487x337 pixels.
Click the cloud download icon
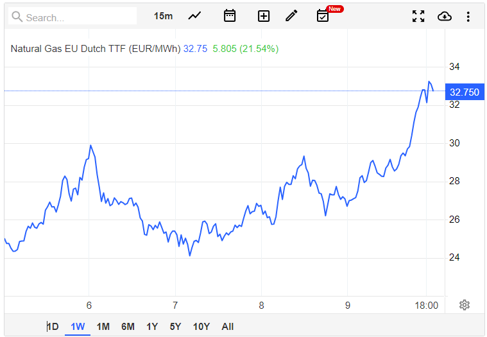pos(445,16)
